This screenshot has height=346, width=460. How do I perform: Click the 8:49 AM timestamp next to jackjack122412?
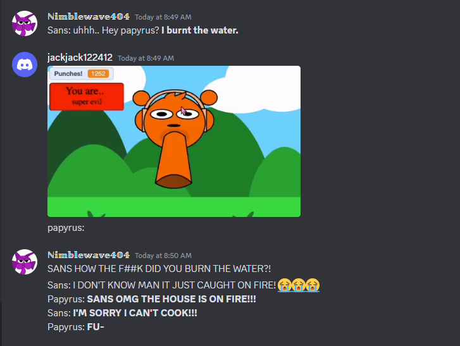point(146,58)
